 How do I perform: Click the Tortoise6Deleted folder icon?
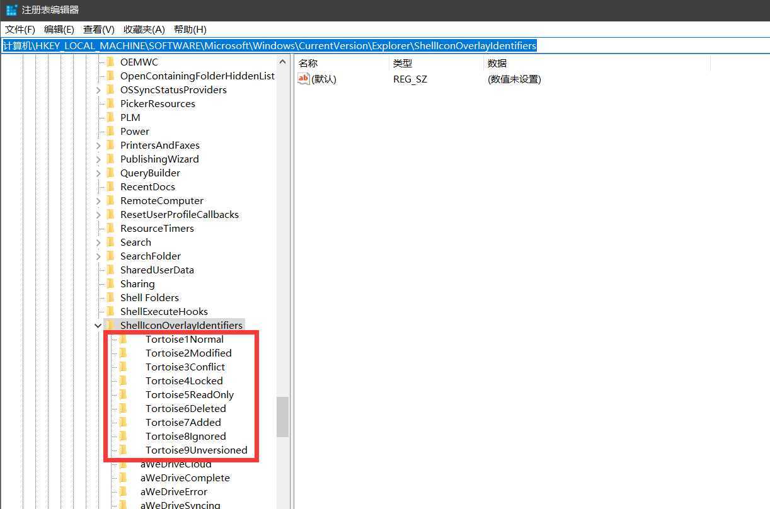tap(123, 408)
